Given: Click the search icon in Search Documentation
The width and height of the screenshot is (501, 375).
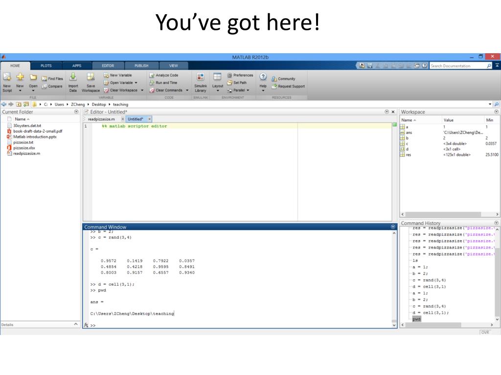Looking at the screenshot, I should pos(489,66).
